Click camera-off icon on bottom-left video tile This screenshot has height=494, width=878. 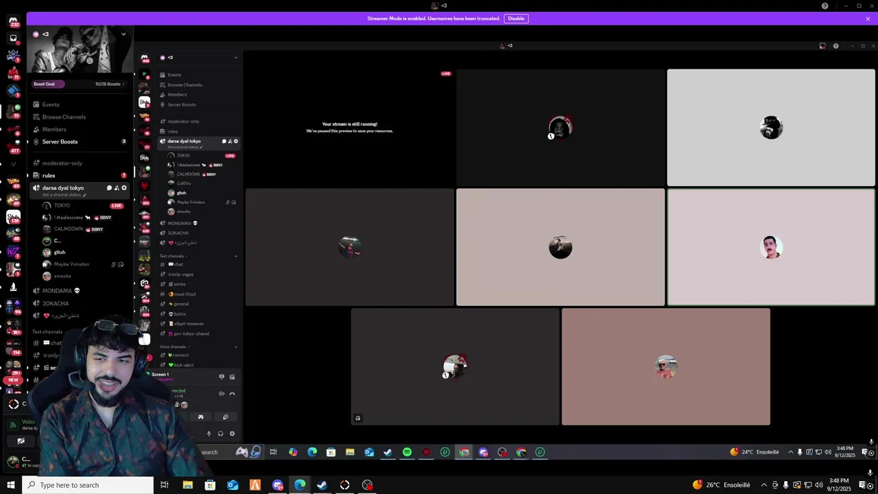(x=357, y=418)
